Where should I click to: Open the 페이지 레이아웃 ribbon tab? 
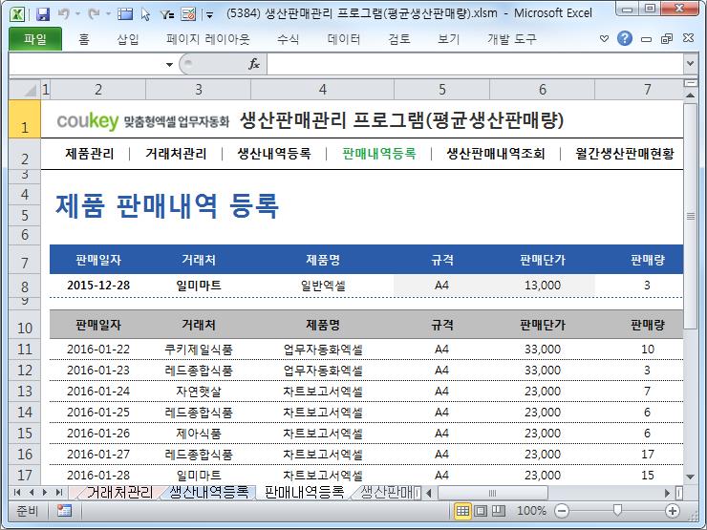pyautogui.click(x=207, y=40)
